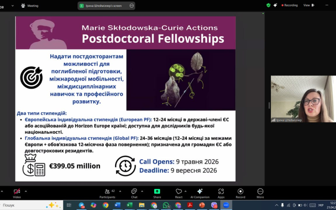Click the search highlights sparkle icon

coord(53,205)
